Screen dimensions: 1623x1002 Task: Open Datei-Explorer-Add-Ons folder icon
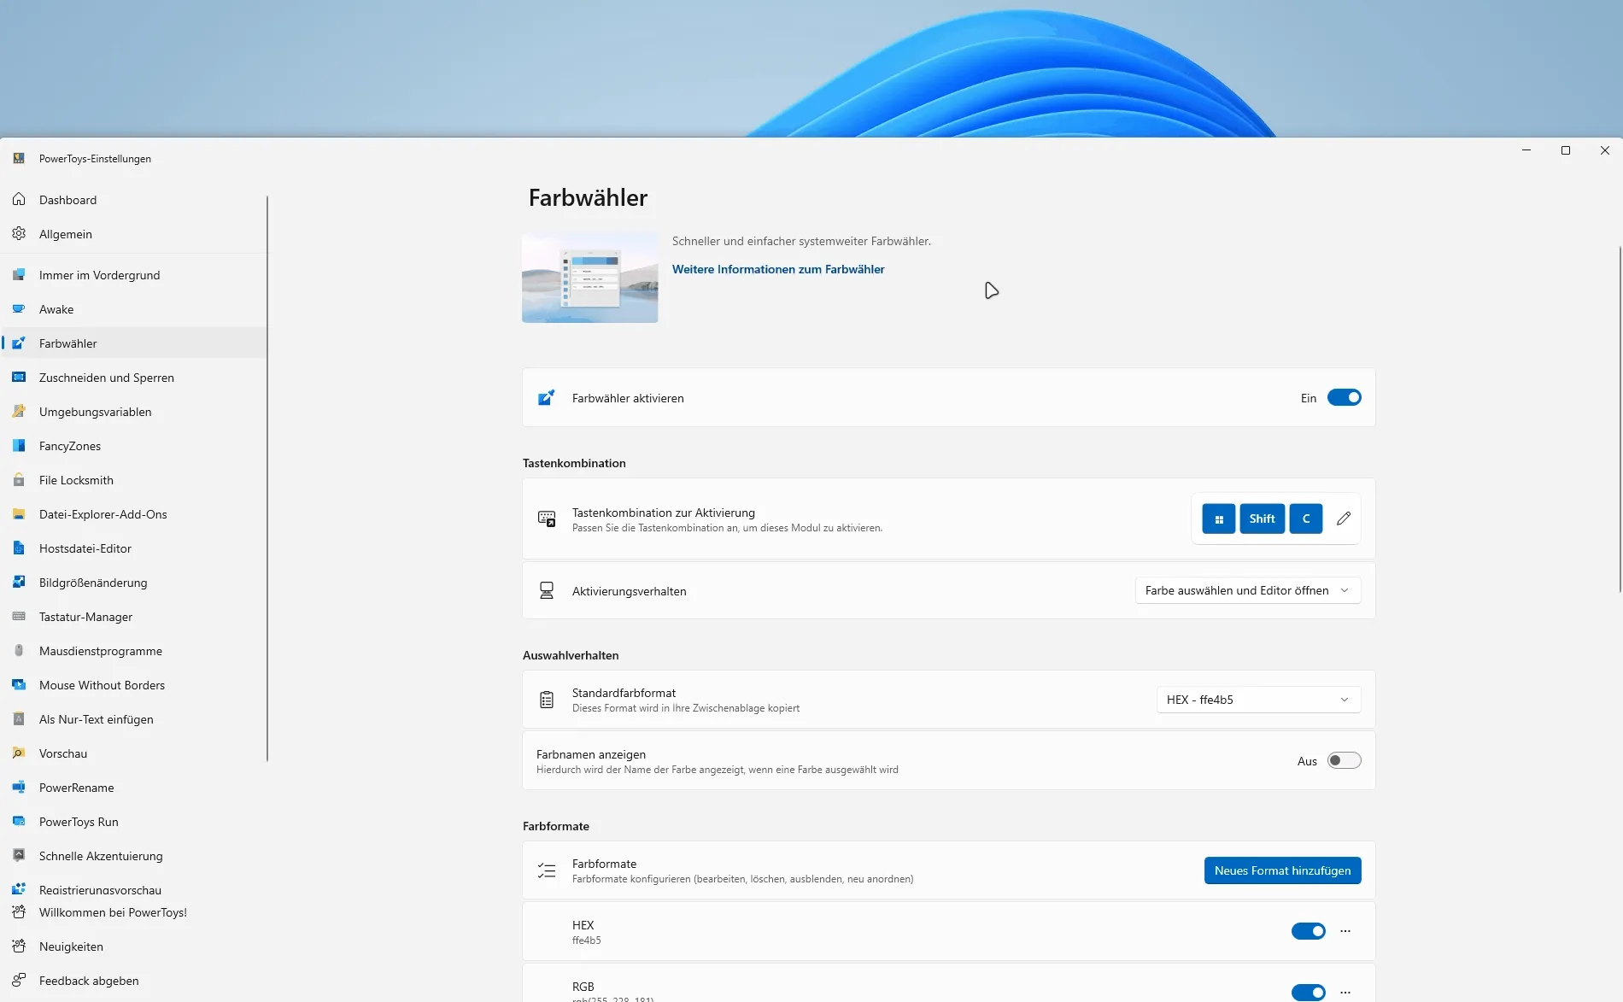[19, 513]
